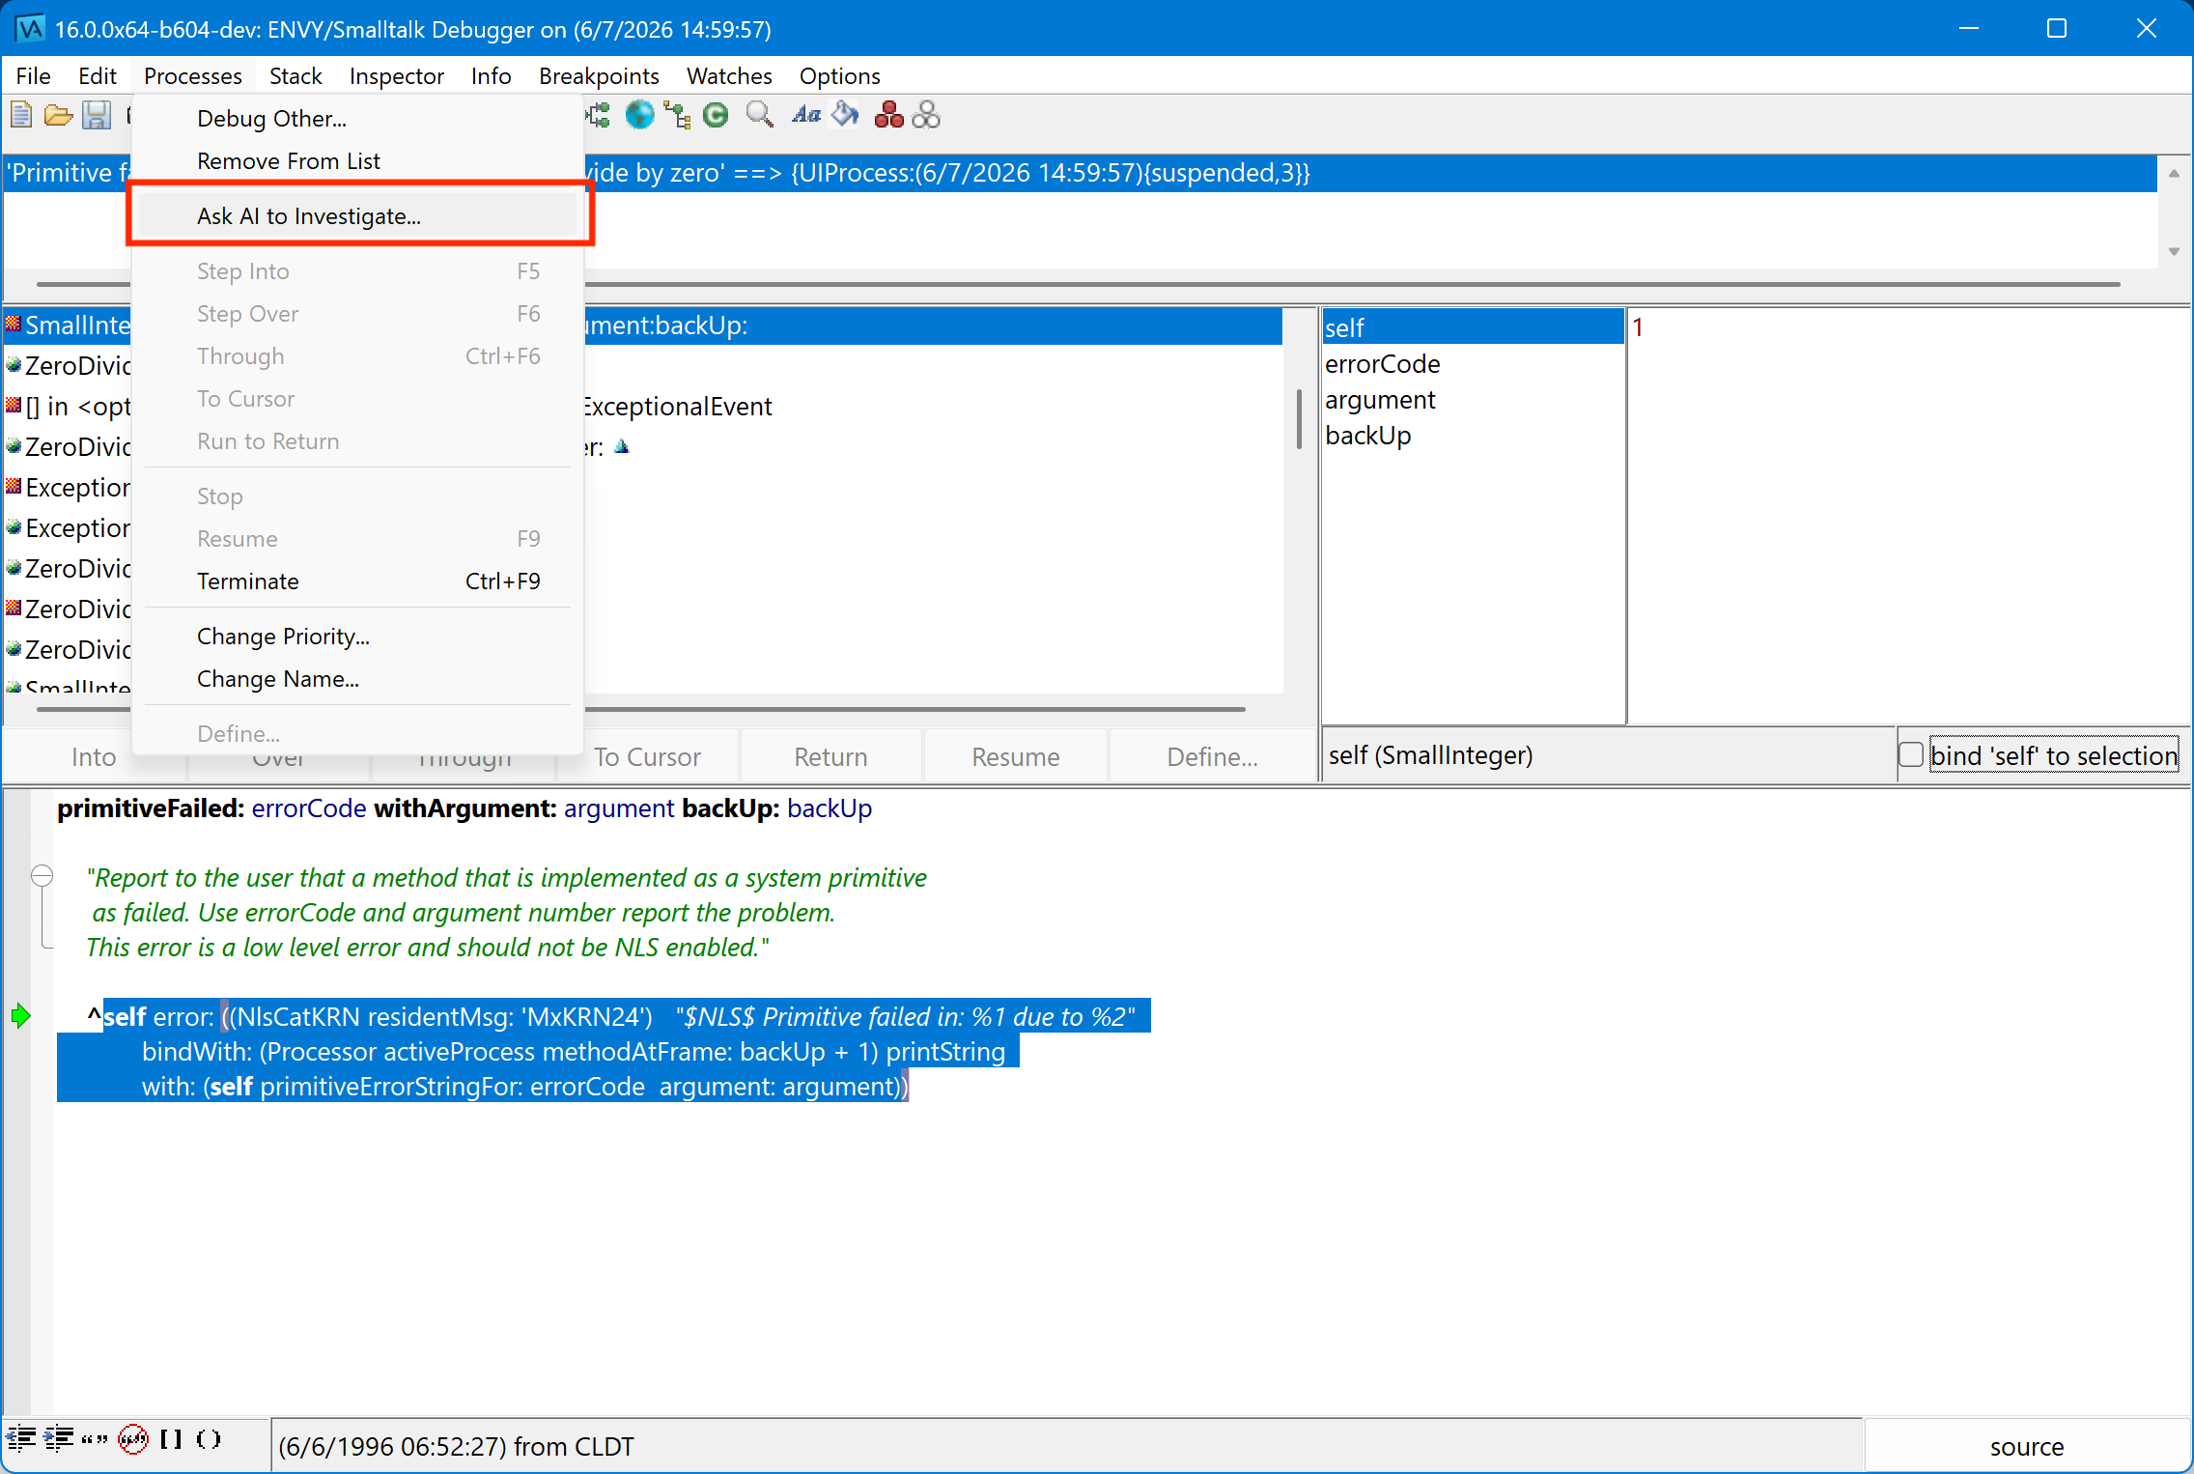Click the green circled C icon

(x=716, y=115)
